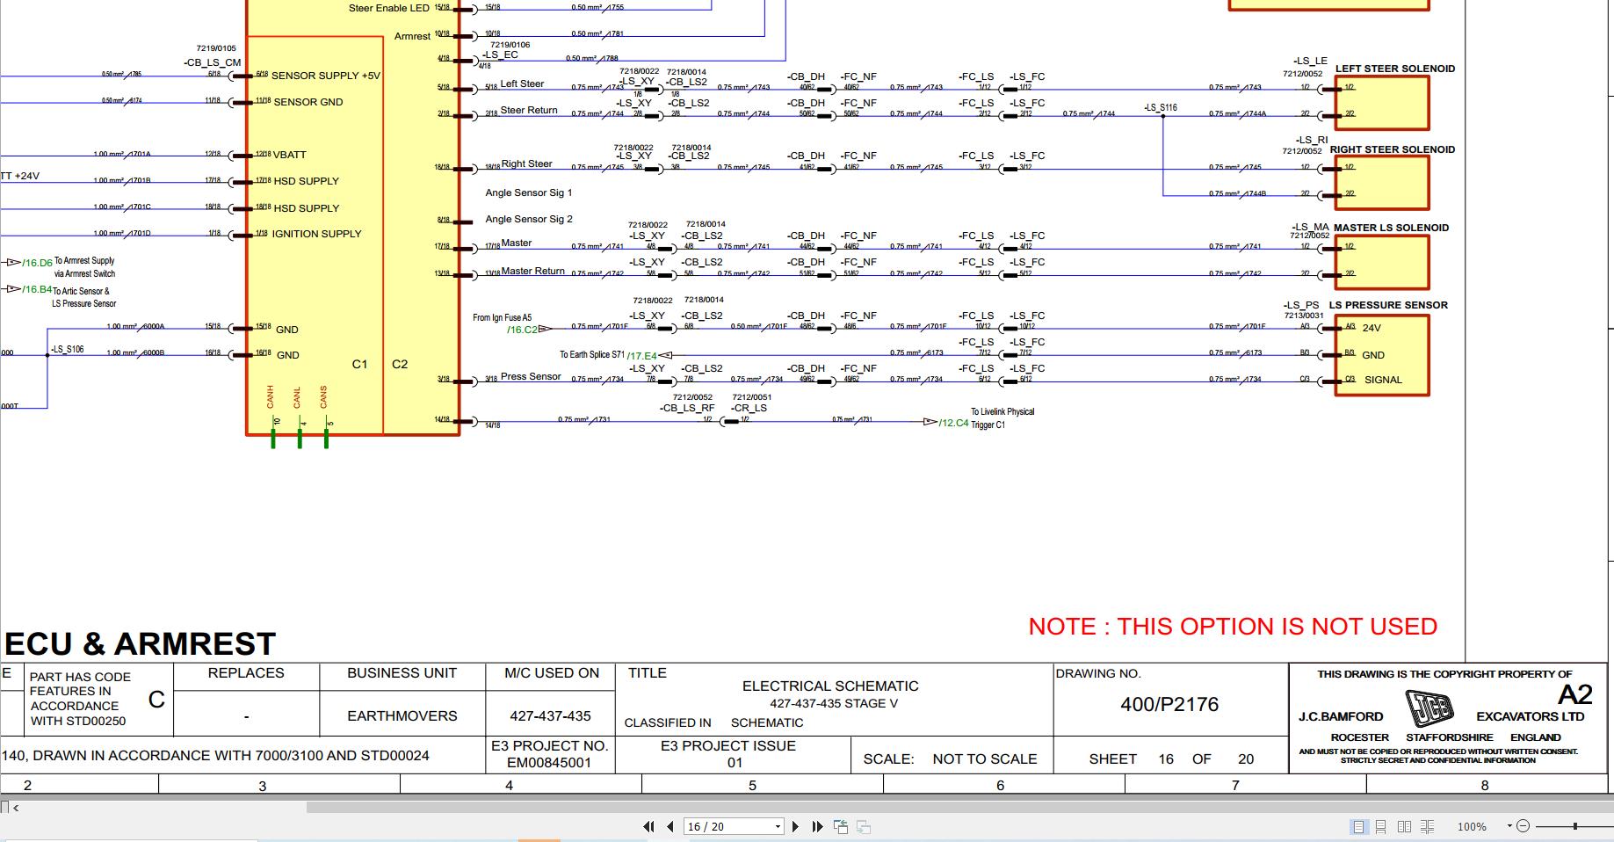Go to the previous page
Screen dimensions: 1614x842
(671, 826)
